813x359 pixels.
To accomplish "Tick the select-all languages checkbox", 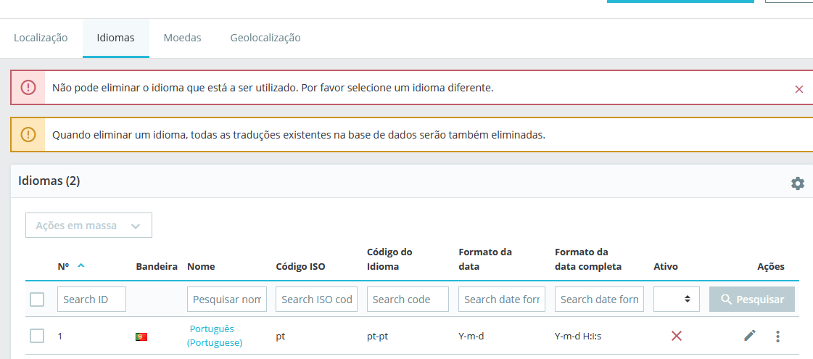I will click(x=37, y=300).
